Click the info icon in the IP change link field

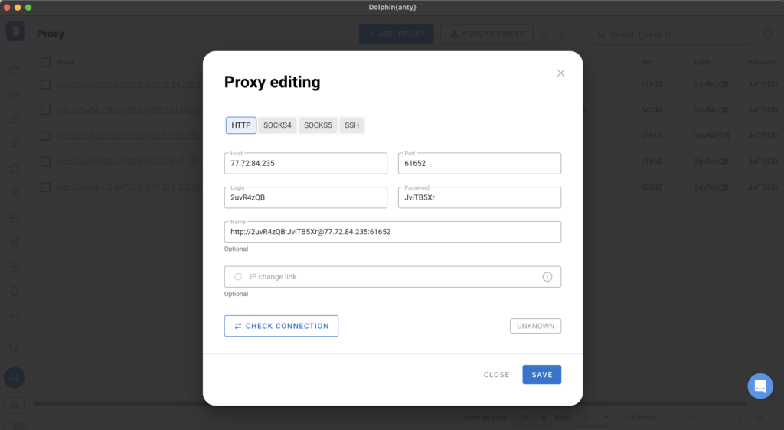(x=547, y=277)
